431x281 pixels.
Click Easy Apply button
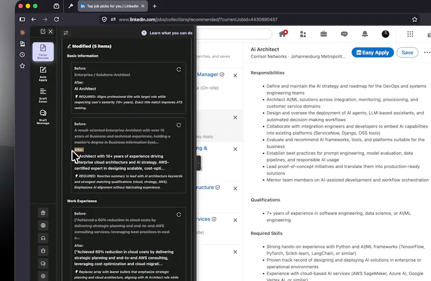372,52
